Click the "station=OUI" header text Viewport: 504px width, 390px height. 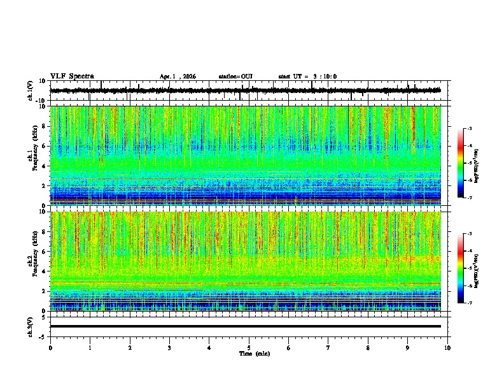pos(235,76)
